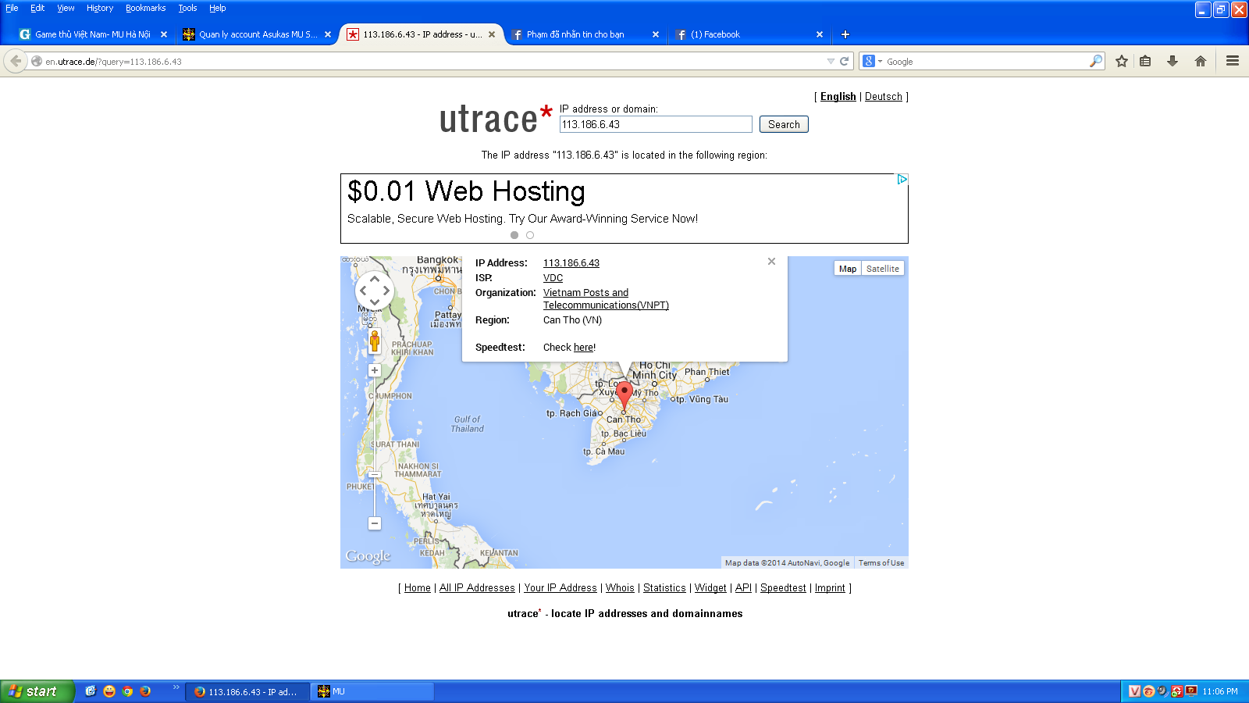Launch Chrome from quick launch
This screenshot has width=1249, height=703.
pyautogui.click(x=127, y=691)
